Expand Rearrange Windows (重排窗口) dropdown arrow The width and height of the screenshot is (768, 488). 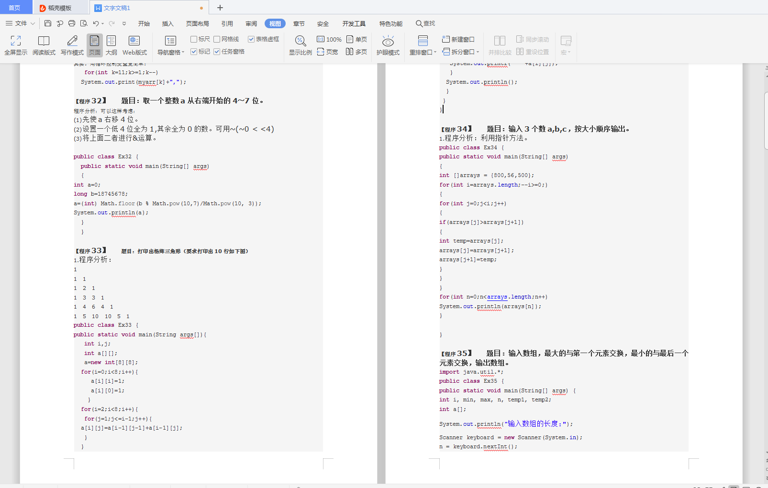coord(435,52)
